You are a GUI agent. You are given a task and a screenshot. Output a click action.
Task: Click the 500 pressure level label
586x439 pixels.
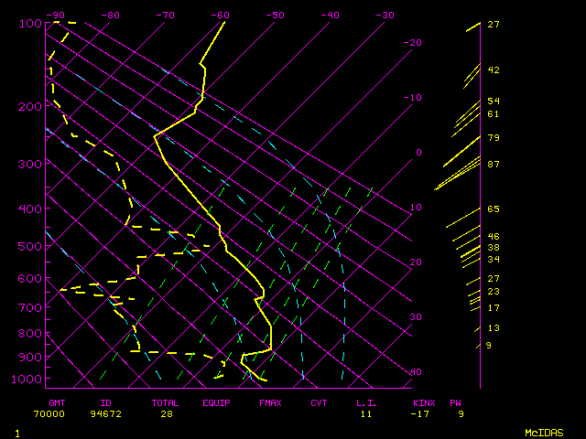(x=28, y=246)
